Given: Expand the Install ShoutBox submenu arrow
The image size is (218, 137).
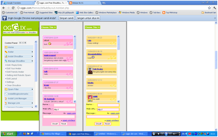Looking at the screenshot, I should (32, 57).
